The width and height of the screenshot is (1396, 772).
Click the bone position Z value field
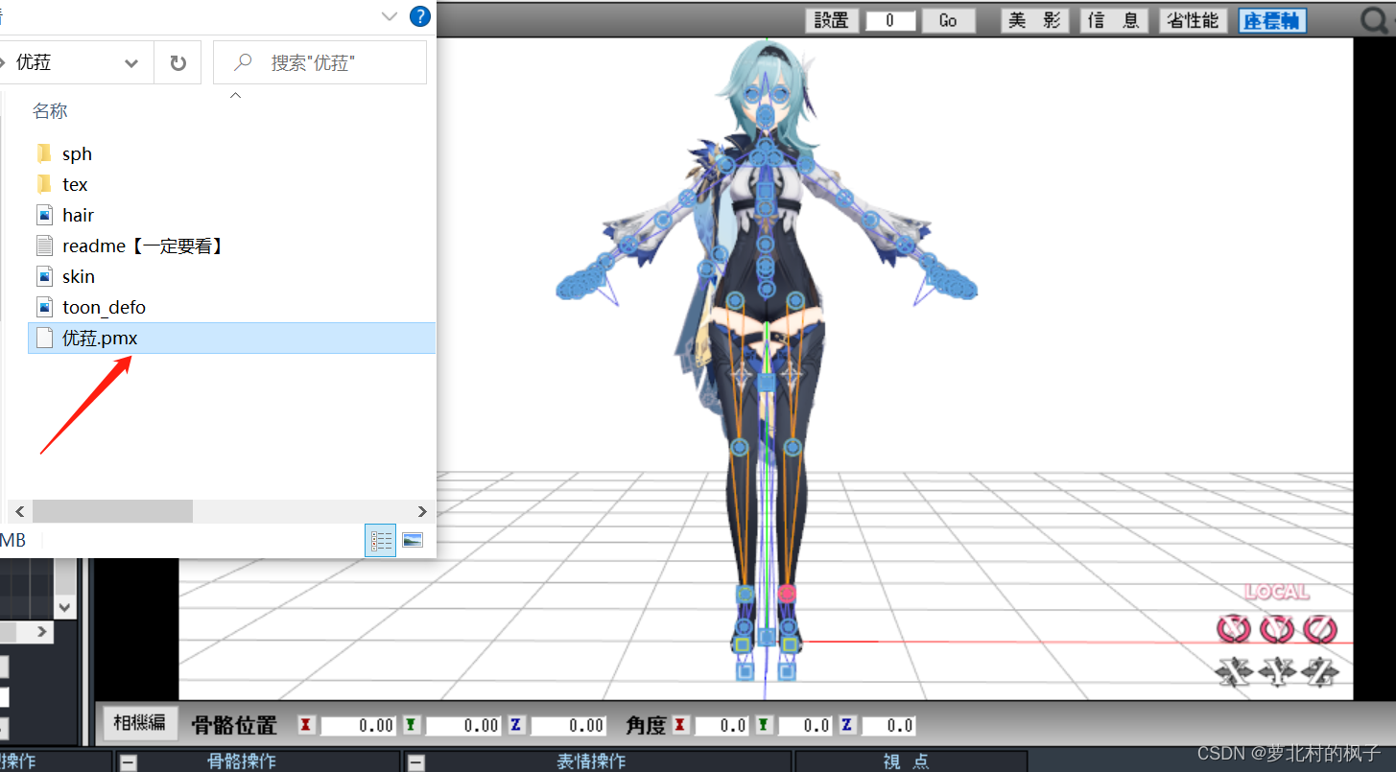(568, 726)
